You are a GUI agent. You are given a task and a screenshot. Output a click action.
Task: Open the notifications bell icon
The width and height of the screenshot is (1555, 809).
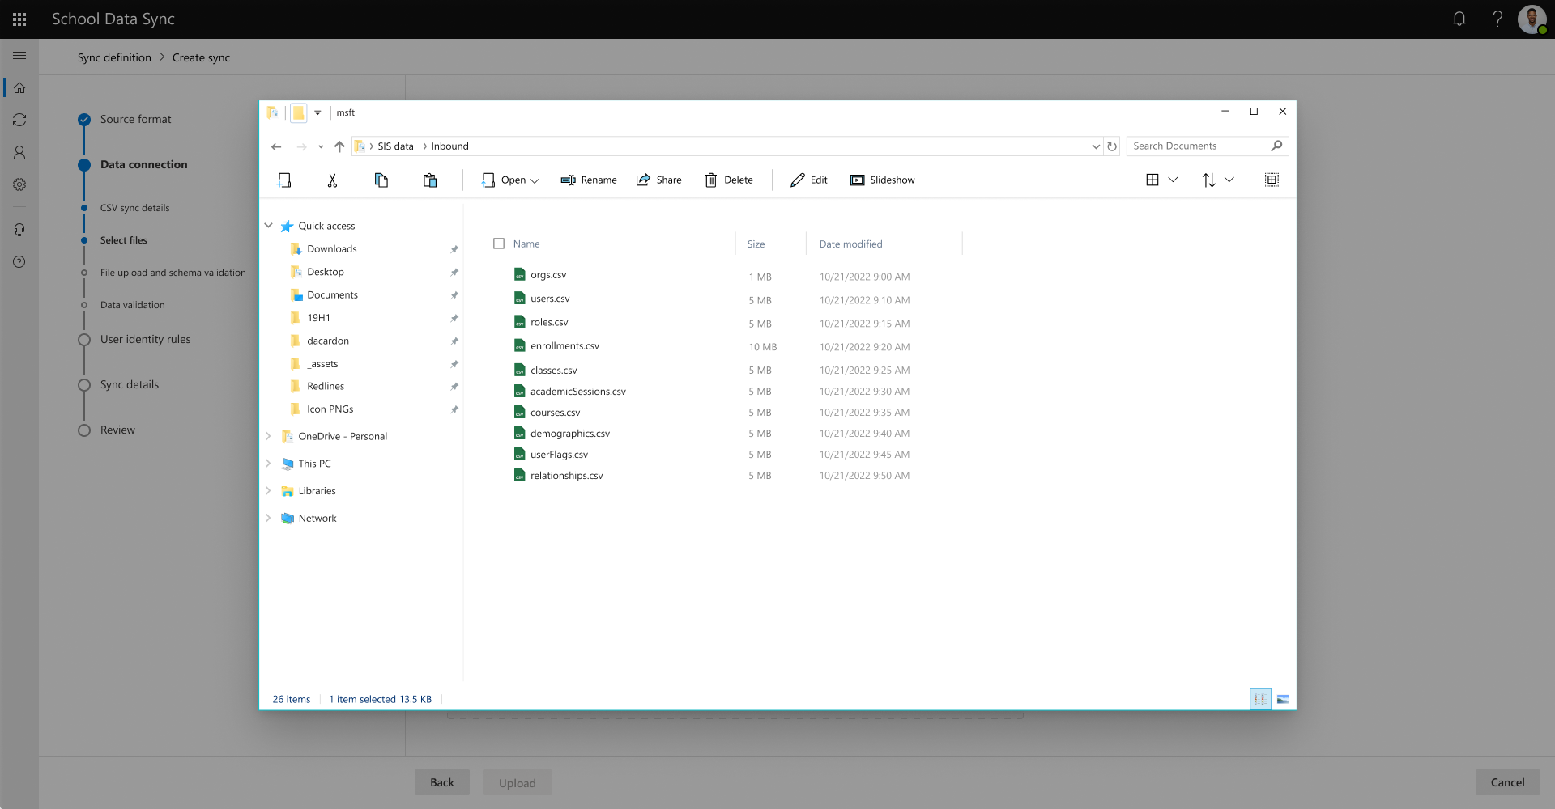pos(1459,19)
